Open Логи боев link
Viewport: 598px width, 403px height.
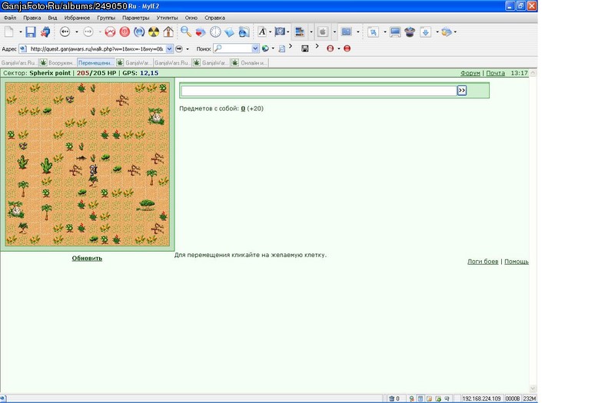[x=483, y=262]
